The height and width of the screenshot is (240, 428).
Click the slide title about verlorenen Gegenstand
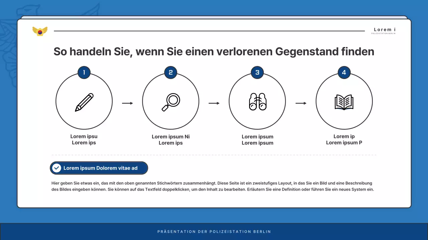(214, 52)
